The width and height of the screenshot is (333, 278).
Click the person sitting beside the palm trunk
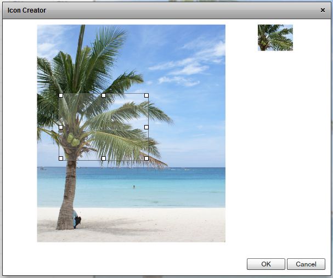(x=76, y=219)
